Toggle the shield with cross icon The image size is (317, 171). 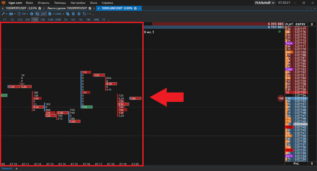pyautogui.click(x=79, y=14)
